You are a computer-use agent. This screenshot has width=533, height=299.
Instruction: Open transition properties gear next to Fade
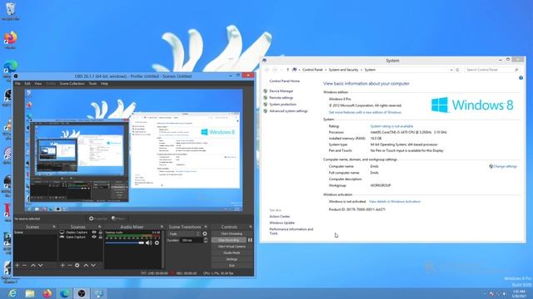(x=205, y=233)
